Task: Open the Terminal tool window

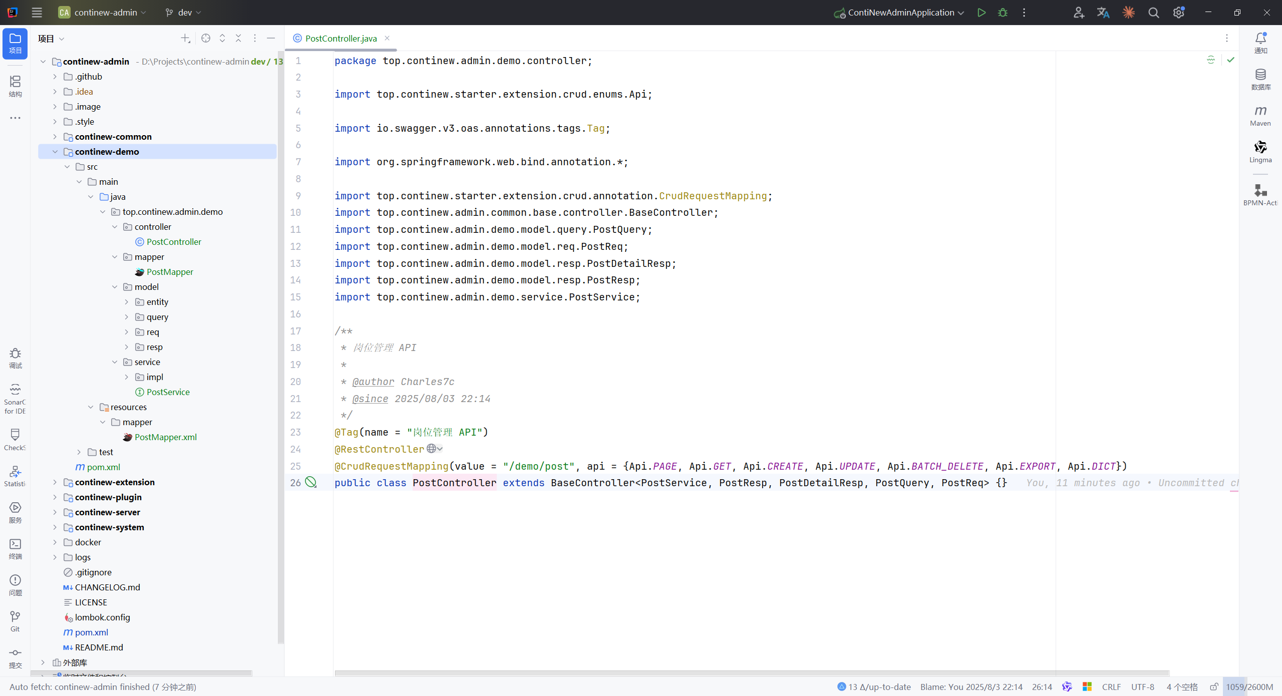Action: [15, 549]
